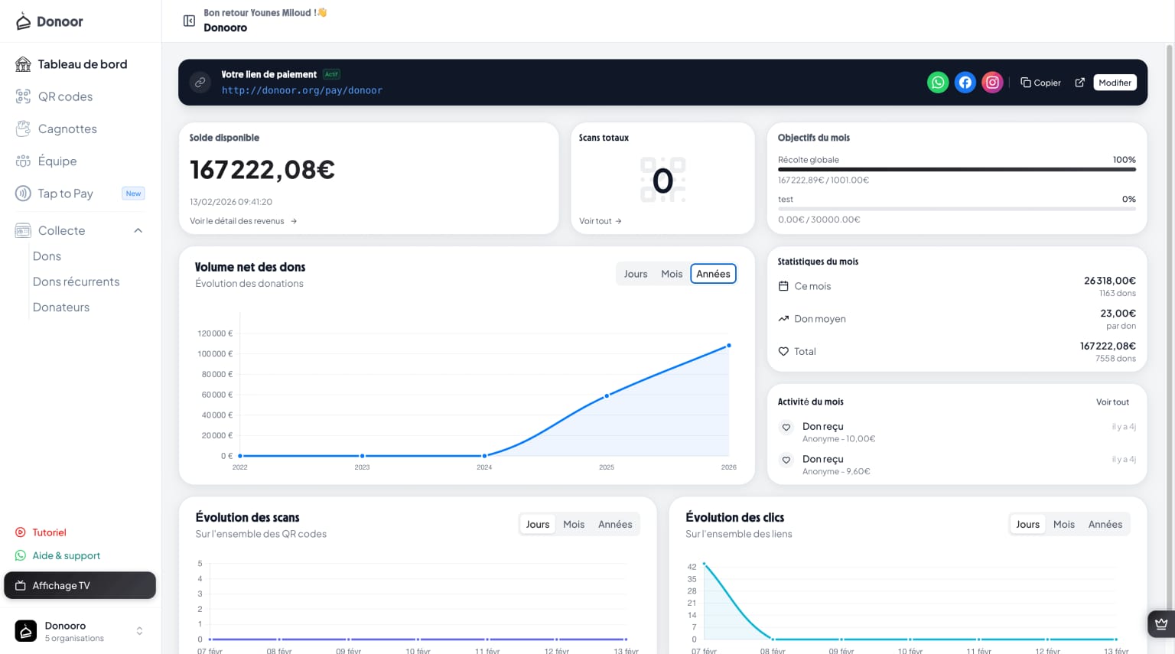This screenshot has height=654, width=1175.
Task: Open Tap to Pay feature
Action: (65, 194)
